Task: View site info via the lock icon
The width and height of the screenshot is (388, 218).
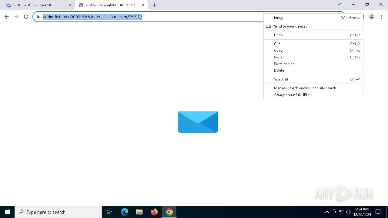Action: coord(38,17)
